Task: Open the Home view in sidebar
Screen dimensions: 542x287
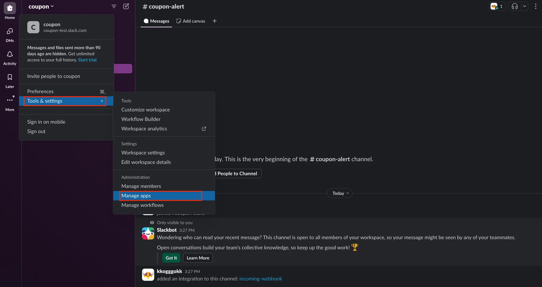Action: click(x=10, y=9)
